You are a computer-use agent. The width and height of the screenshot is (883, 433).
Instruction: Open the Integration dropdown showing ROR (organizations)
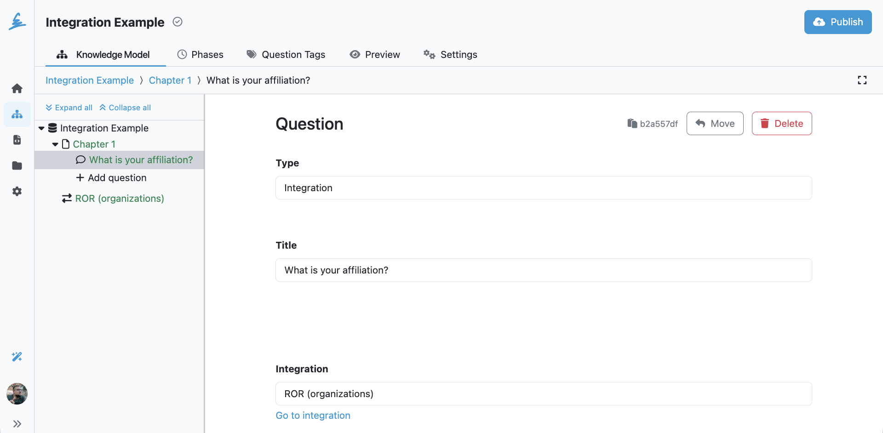[x=543, y=393]
